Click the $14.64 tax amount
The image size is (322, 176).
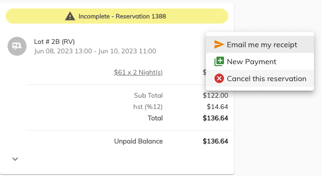(217, 107)
